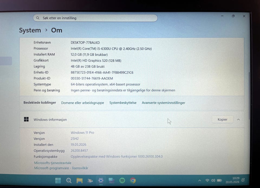Click OS build value 26200.8457
Viewport: 260px width, 188px height.
79,151
